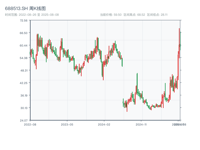Click the 688513.SH 周K线图 chart title

pyautogui.click(x=25, y=9)
